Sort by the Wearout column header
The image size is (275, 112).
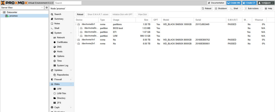point(259,20)
